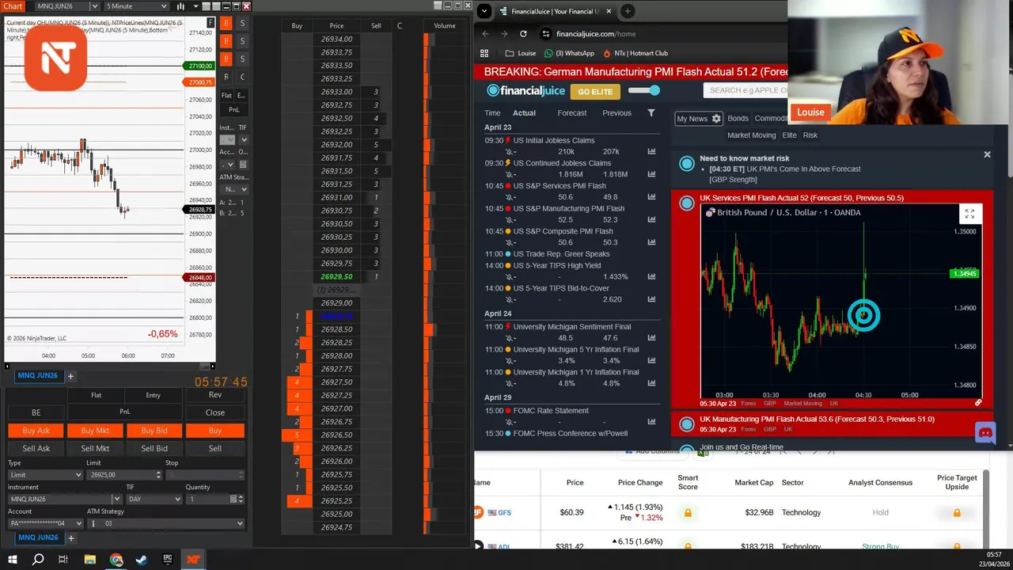Open chart icon for US Continued Jobless Claims
Screen dimensions: 1013x570
coord(651,174)
